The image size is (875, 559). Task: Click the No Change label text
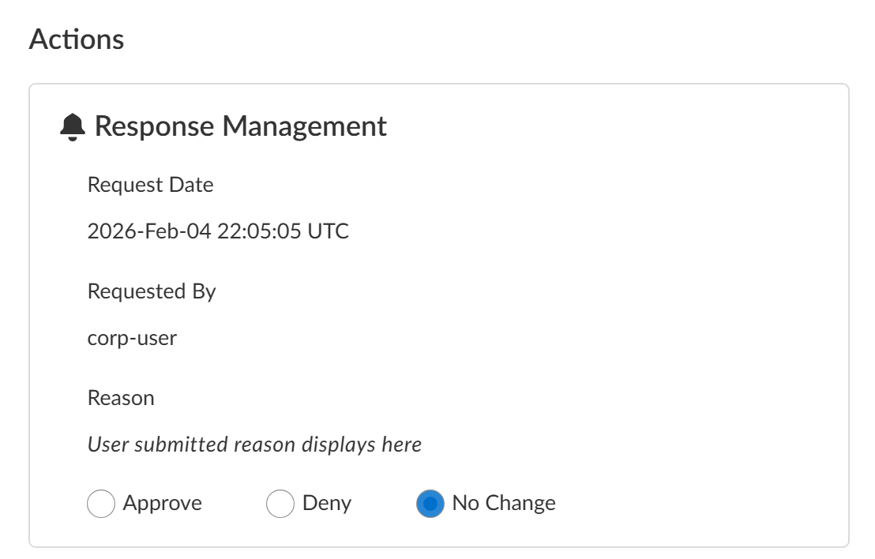(504, 503)
